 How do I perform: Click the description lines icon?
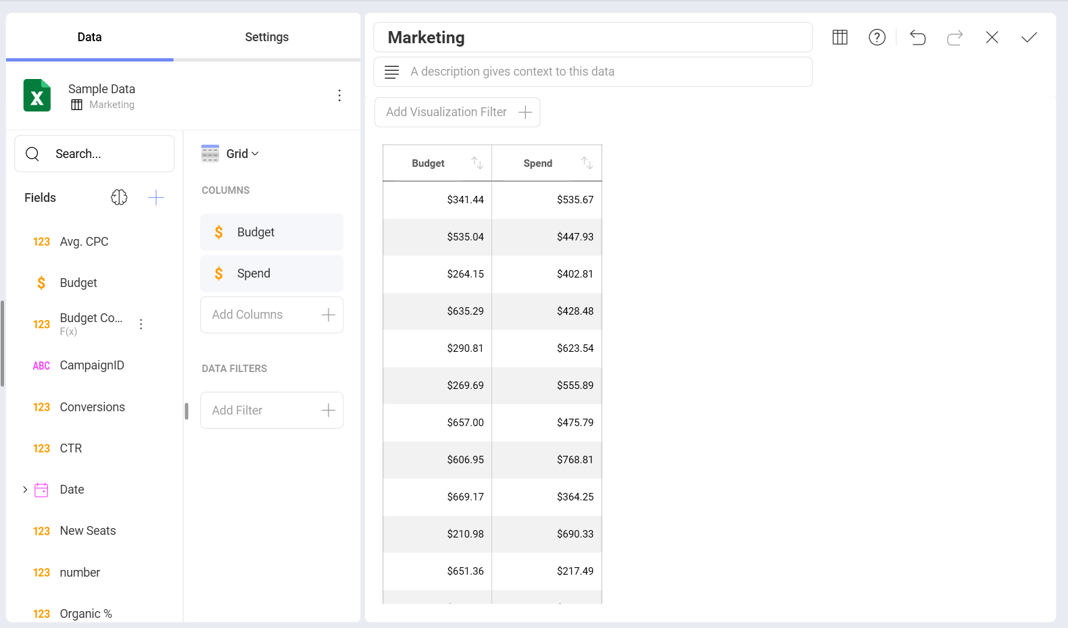pos(391,72)
